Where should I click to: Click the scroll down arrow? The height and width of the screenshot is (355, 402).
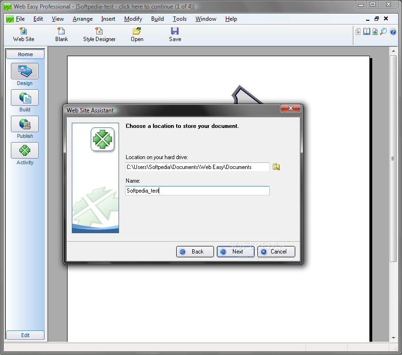pos(393,338)
